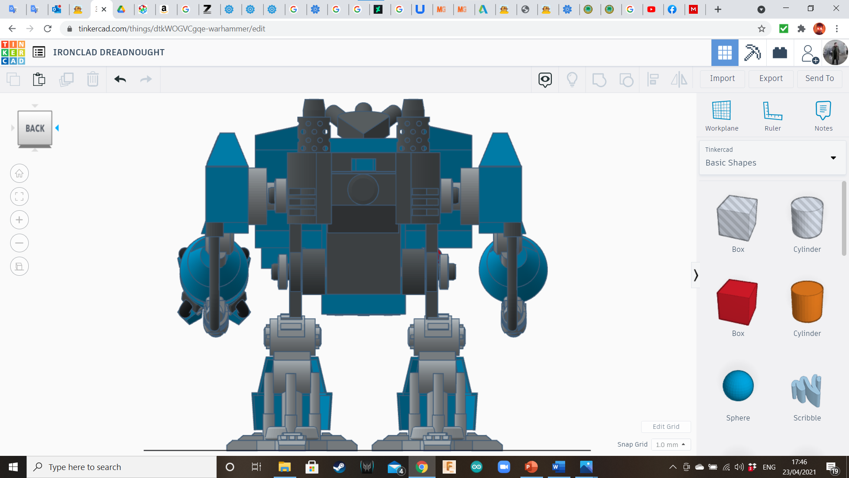
Task: Expand the Basic Shapes dropdown
Action: (x=833, y=158)
